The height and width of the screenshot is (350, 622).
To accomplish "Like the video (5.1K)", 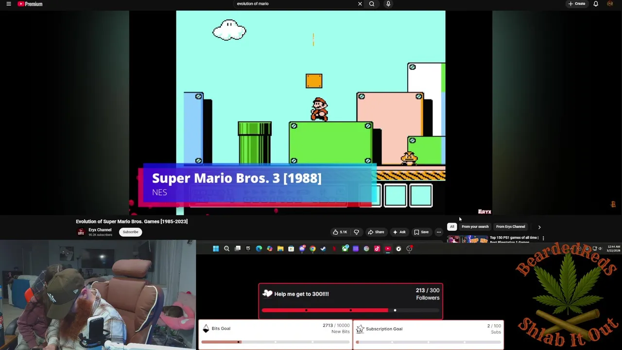I will [x=340, y=232].
